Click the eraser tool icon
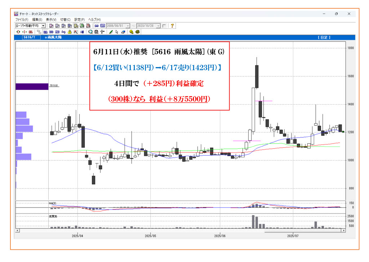 coord(123,32)
